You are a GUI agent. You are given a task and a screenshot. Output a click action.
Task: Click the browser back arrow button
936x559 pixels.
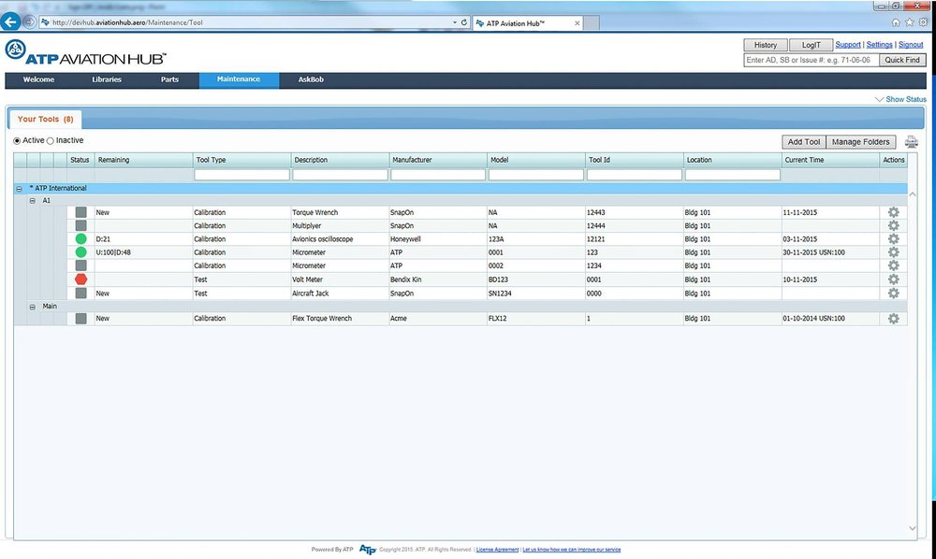(x=12, y=21)
